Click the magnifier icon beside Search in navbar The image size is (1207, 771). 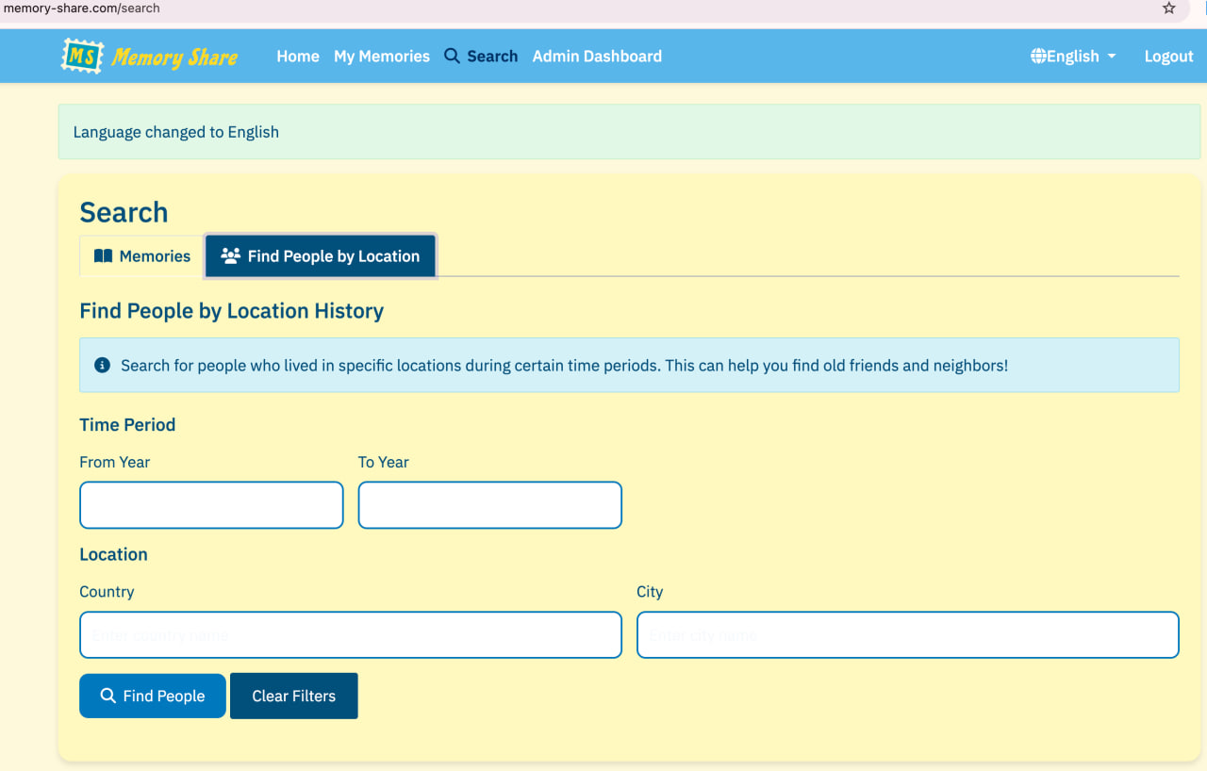[453, 57]
